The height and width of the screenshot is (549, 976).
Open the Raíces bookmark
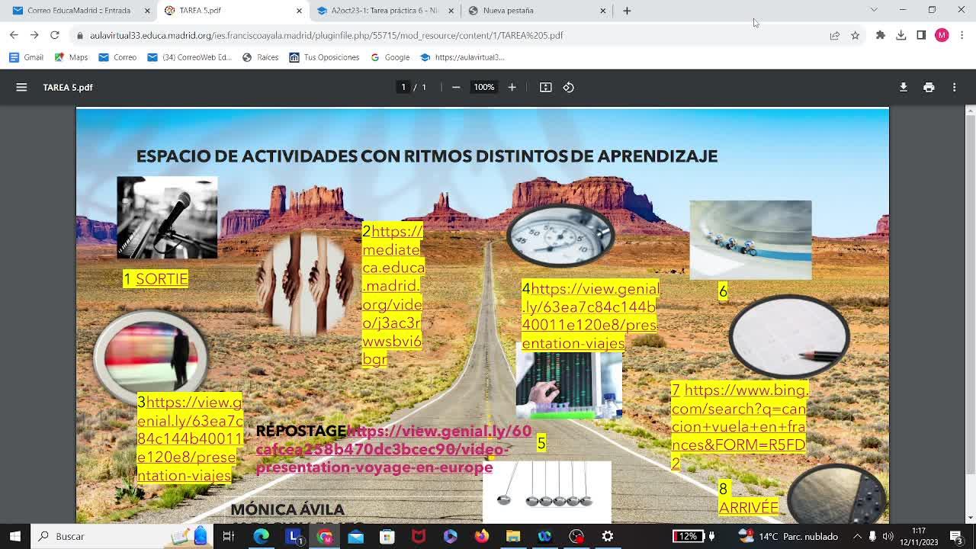coord(260,57)
